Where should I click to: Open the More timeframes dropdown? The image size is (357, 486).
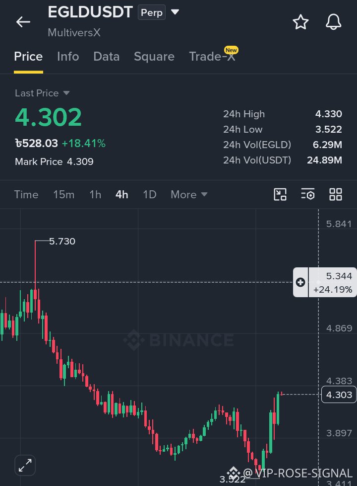(x=189, y=195)
